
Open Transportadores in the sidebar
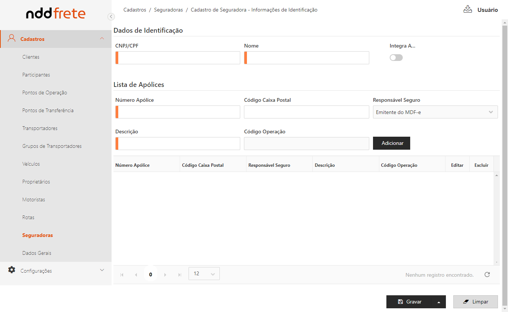coord(40,128)
